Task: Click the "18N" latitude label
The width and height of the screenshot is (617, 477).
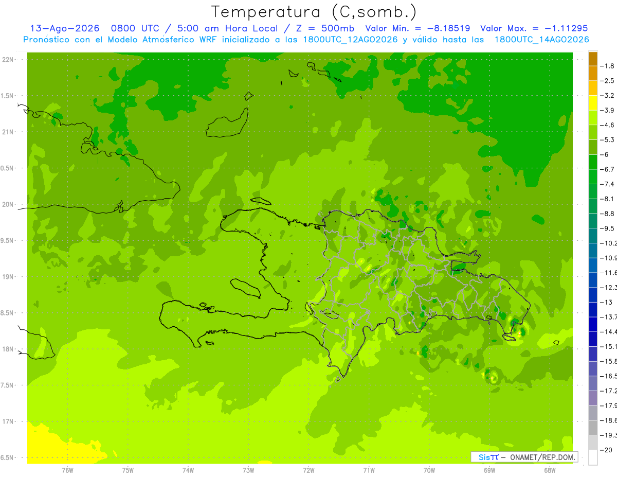Action: tap(8, 349)
